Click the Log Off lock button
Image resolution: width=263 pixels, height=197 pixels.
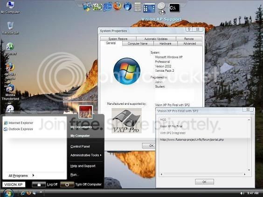tap(39, 184)
